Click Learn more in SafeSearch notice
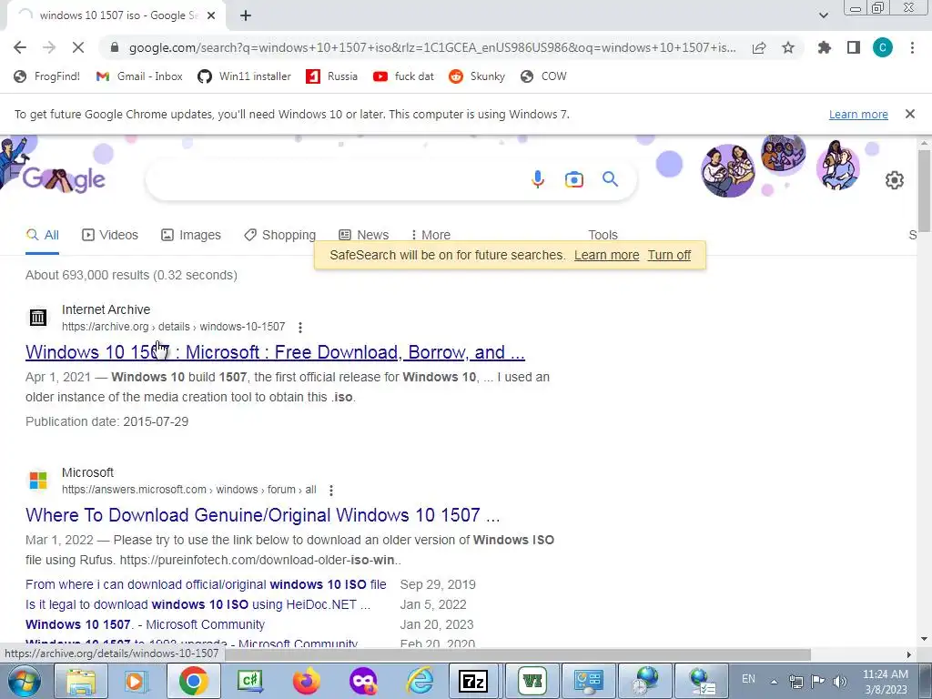 [x=606, y=255]
